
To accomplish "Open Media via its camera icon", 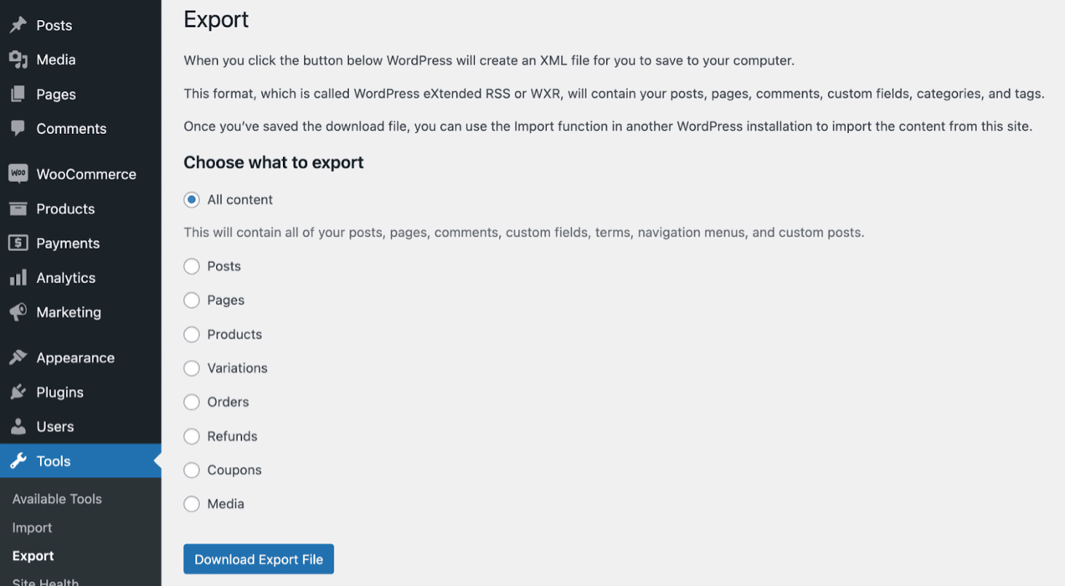I will pos(18,59).
